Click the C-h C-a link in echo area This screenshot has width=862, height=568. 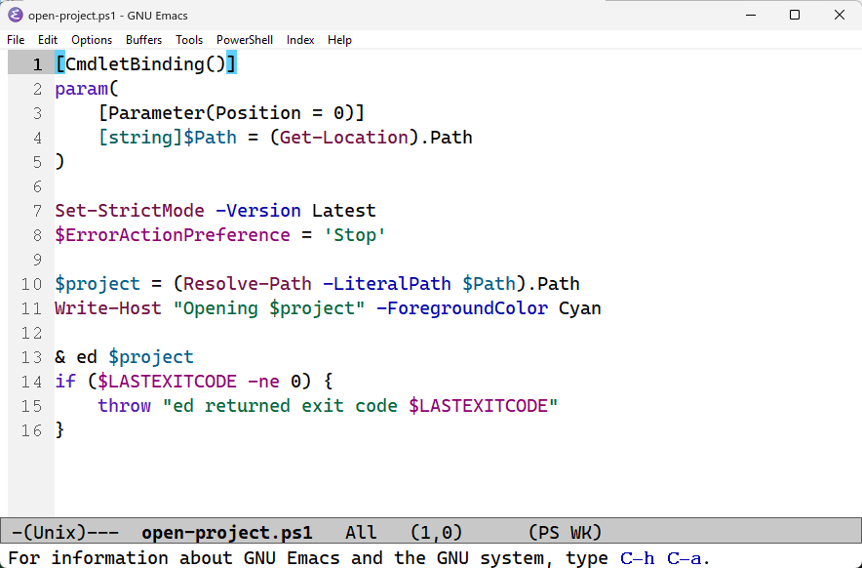click(x=661, y=558)
